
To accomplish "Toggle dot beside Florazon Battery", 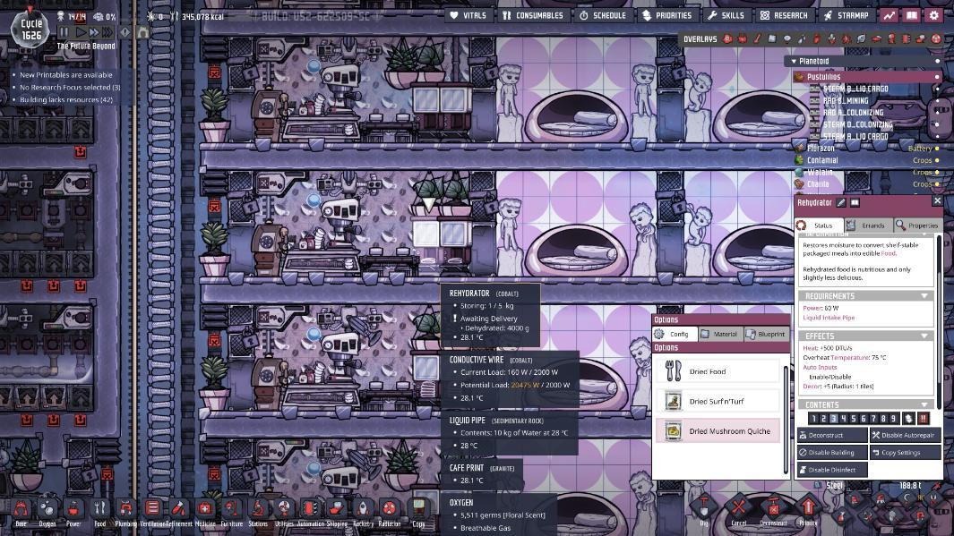I will [x=937, y=149].
